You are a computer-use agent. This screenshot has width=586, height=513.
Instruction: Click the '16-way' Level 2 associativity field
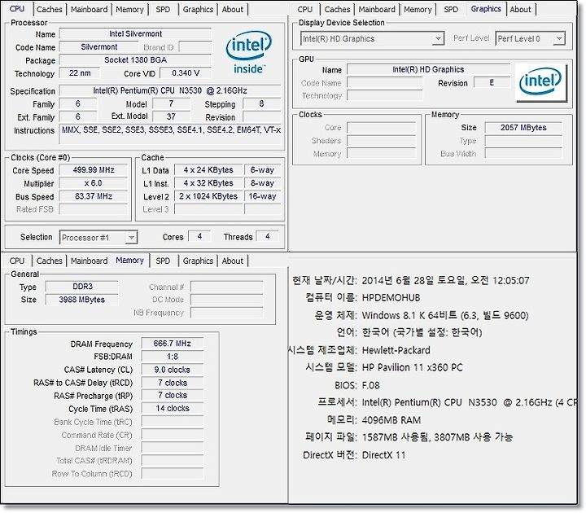(262, 196)
